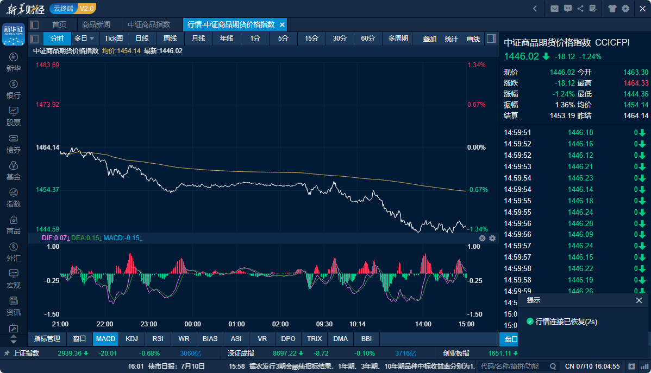Click the 指标管理 button

tap(47, 339)
